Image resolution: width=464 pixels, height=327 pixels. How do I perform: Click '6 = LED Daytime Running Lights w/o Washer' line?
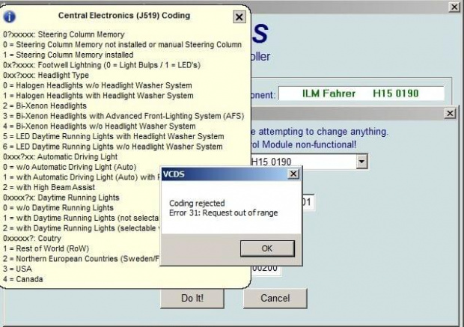pyautogui.click(x=113, y=147)
